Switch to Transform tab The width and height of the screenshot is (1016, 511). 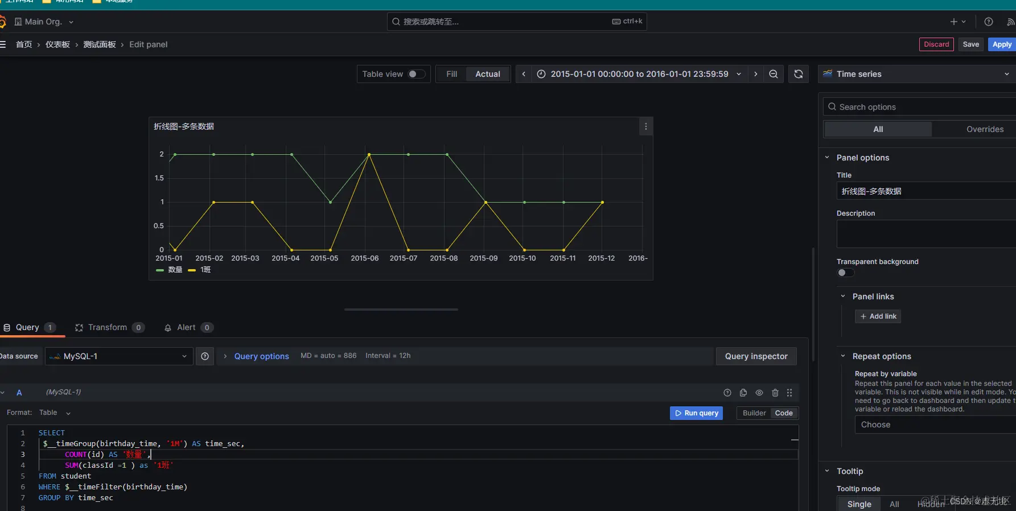(x=109, y=327)
